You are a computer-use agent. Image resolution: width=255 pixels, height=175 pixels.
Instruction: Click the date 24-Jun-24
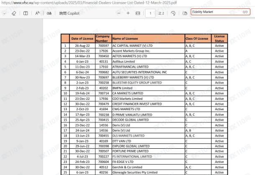(82, 130)
